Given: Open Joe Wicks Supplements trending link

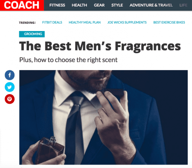Looking at the screenshot, I should pyautogui.click(x=127, y=23).
